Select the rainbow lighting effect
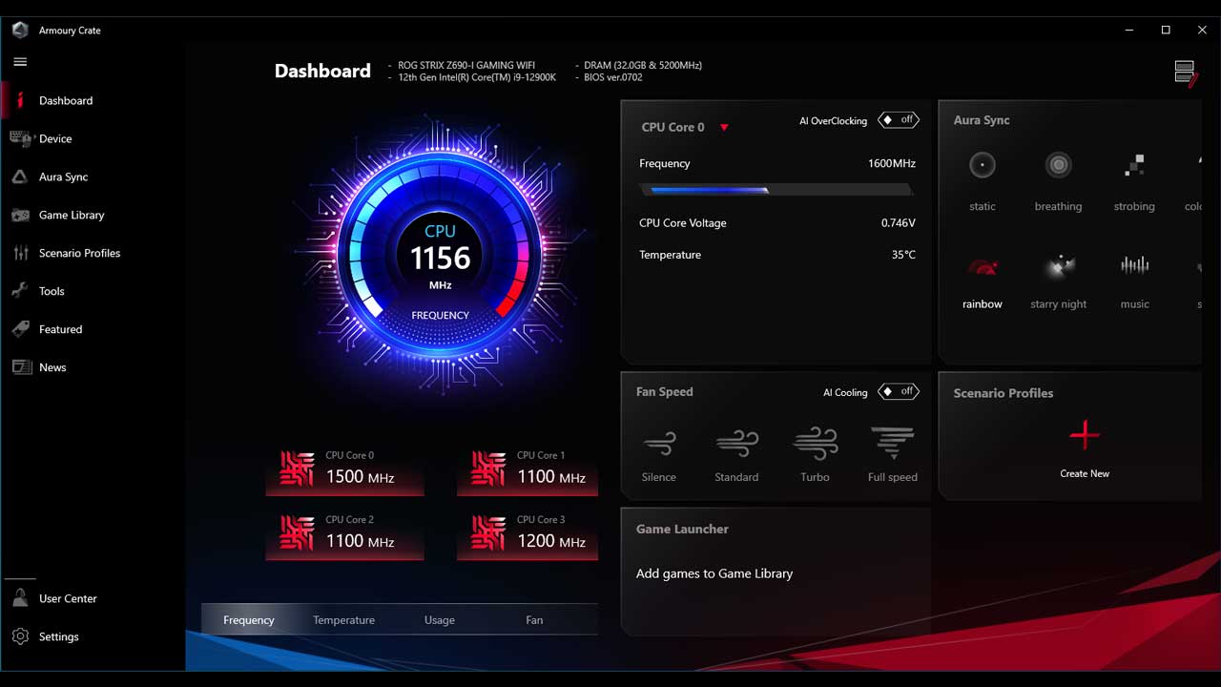Image resolution: width=1221 pixels, height=687 pixels. (982, 283)
